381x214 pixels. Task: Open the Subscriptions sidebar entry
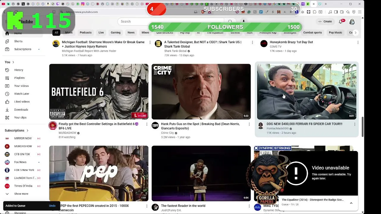23,49
